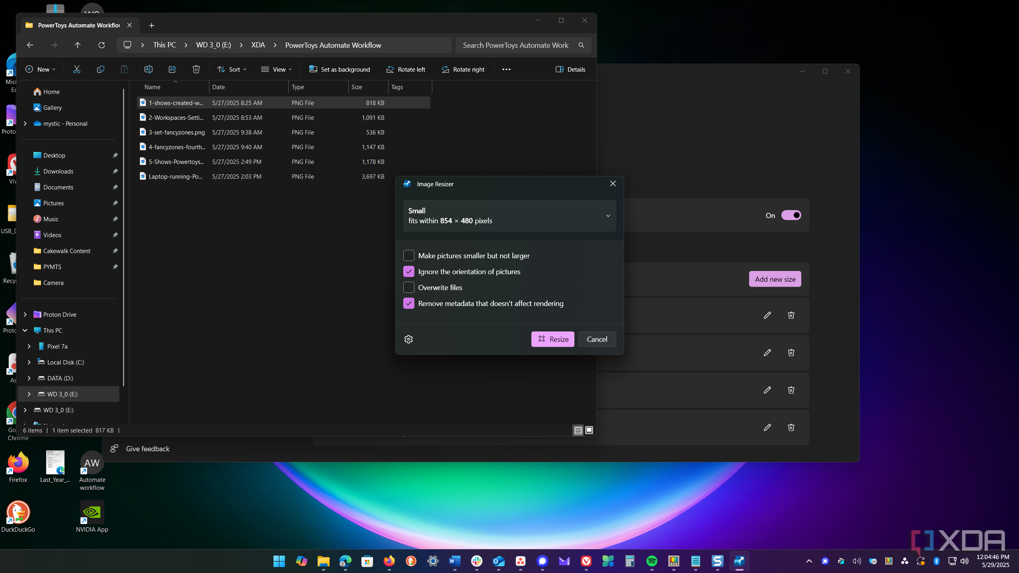Open the See more ellipsis in Explorer toolbar
The height and width of the screenshot is (573, 1019).
[506, 69]
